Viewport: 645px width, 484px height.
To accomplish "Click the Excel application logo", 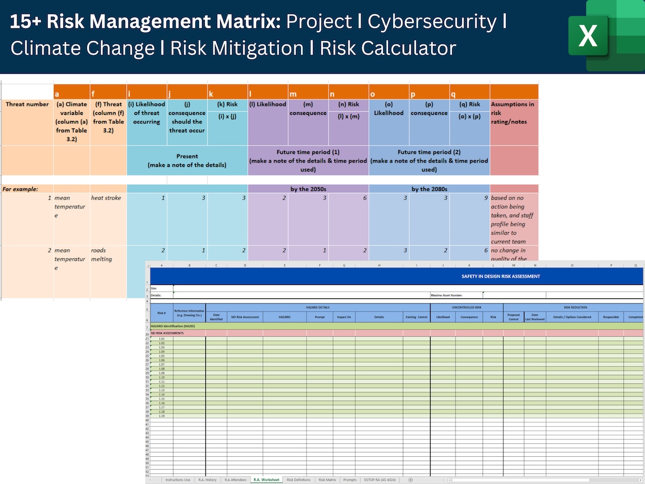I will tap(588, 35).
